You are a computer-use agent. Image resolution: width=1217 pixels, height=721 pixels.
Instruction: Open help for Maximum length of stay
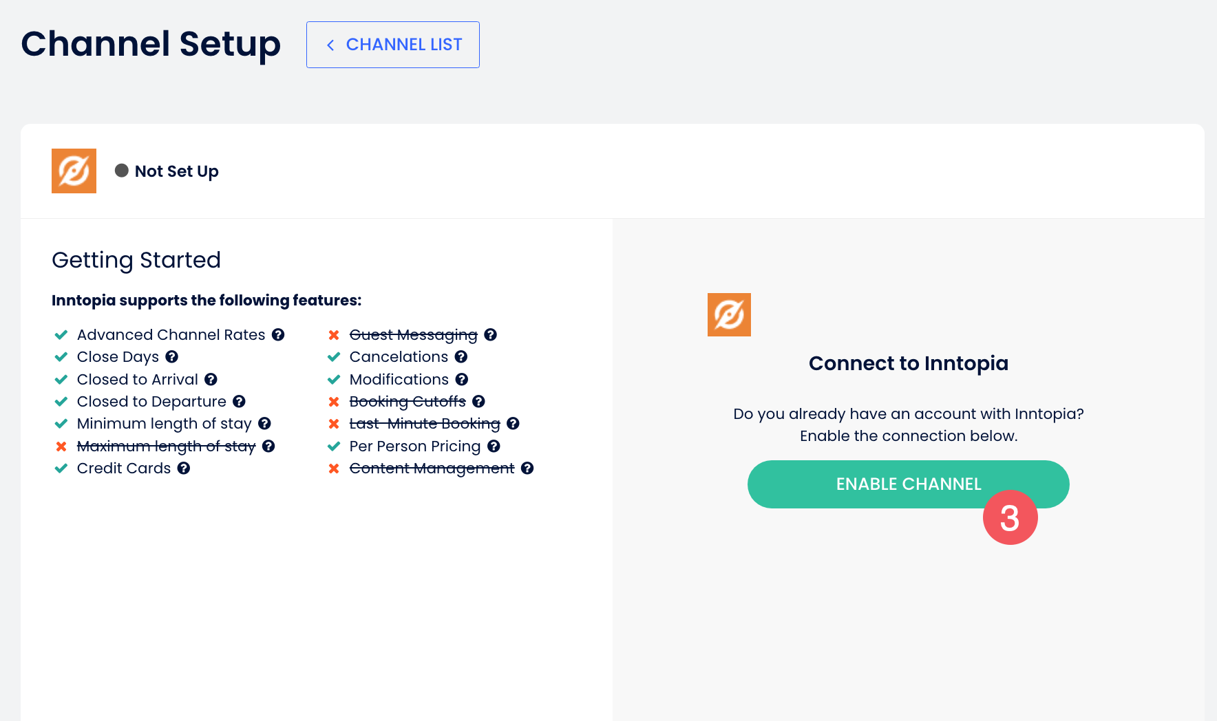tap(268, 446)
